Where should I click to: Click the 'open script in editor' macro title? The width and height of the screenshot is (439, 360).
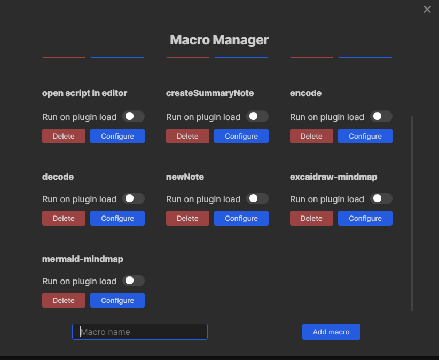pos(84,93)
